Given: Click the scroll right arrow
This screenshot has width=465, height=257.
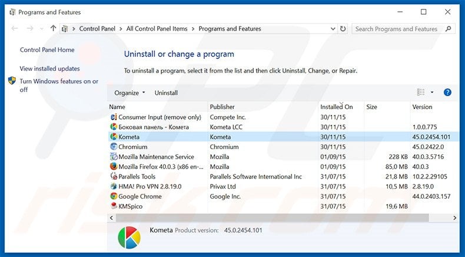Looking at the screenshot, I should click(x=454, y=218).
